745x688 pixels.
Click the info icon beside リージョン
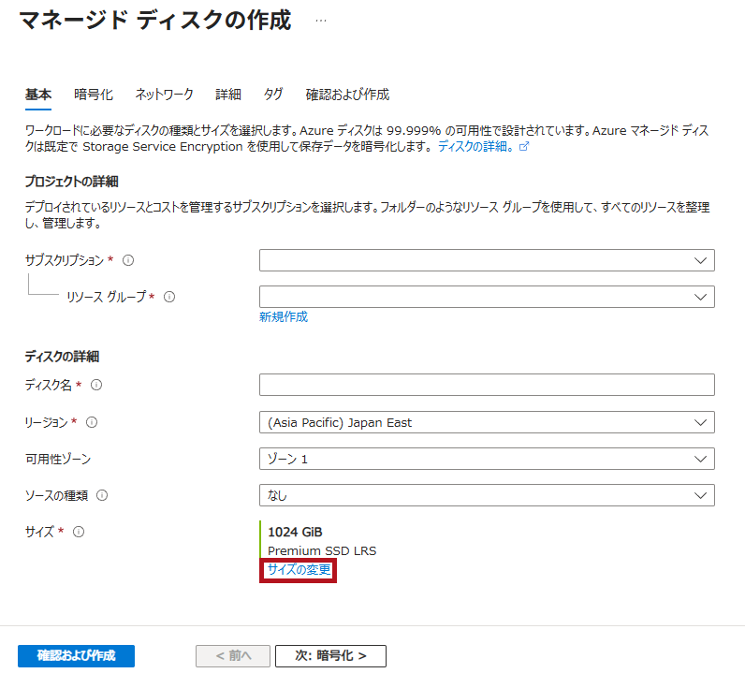pyautogui.click(x=92, y=422)
